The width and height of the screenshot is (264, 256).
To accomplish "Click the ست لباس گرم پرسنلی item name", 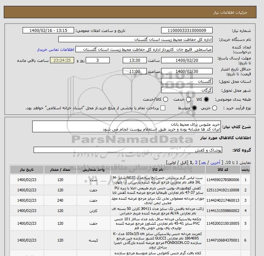I will click(158, 180).
